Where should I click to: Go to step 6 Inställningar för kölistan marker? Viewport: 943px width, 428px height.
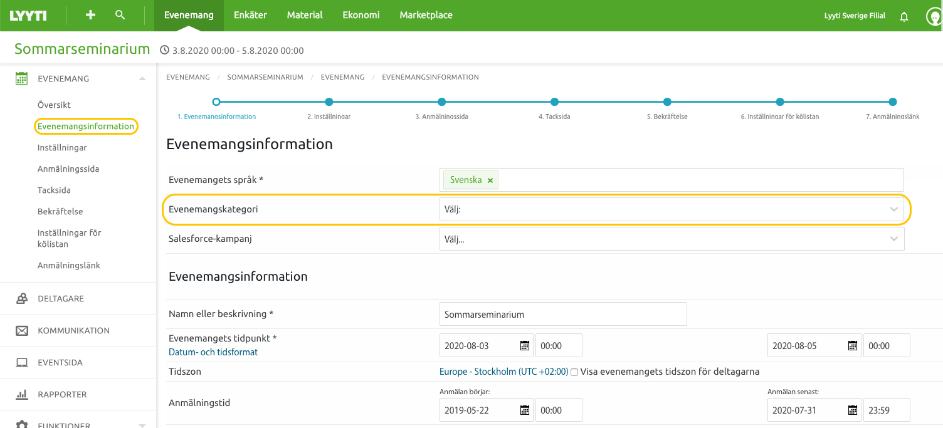(780, 102)
